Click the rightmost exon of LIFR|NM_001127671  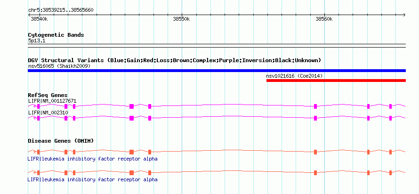coord(390,106)
